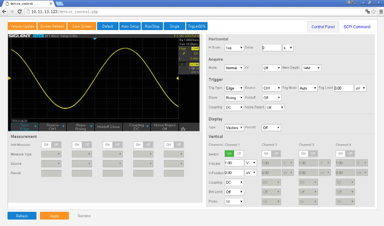
Task: Click the browser address bar URL
Action: click(x=65, y=12)
